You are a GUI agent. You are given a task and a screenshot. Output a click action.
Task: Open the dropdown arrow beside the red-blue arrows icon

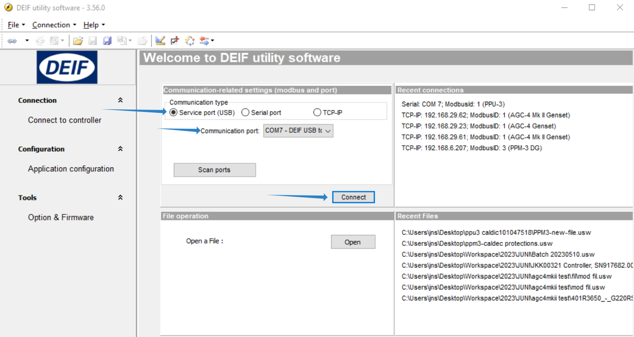212,40
